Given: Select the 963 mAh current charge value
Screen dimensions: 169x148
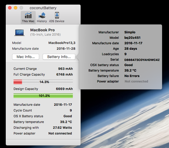Looking at the screenshot, I should click(x=65, y=69).
